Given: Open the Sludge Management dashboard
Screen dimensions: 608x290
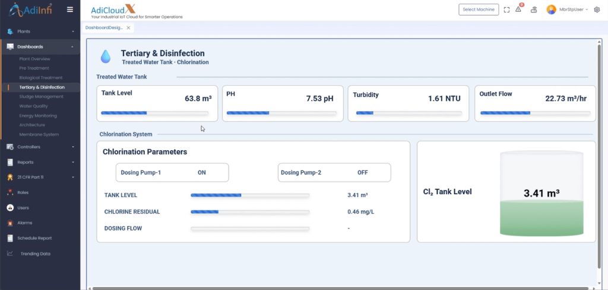Looking at the screenshot, I should point(41,96).
